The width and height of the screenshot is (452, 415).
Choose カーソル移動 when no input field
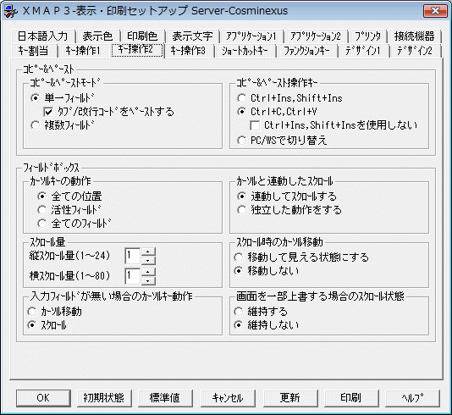pyautogui.click(x=54, y=312)
